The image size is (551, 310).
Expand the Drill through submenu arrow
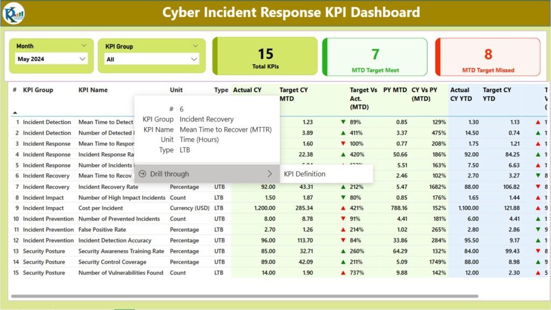point(270,174)
